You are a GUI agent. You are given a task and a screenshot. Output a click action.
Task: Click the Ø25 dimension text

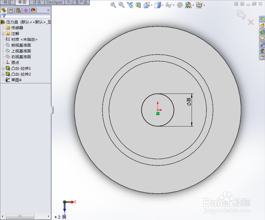[x=189, y=102]
